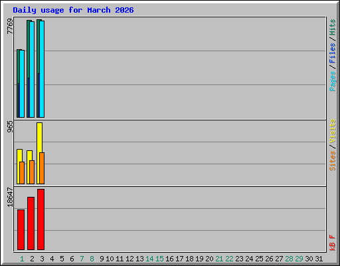Click day label 21 on the x-axis
The image size is (340, 266).
click(219, 259)
